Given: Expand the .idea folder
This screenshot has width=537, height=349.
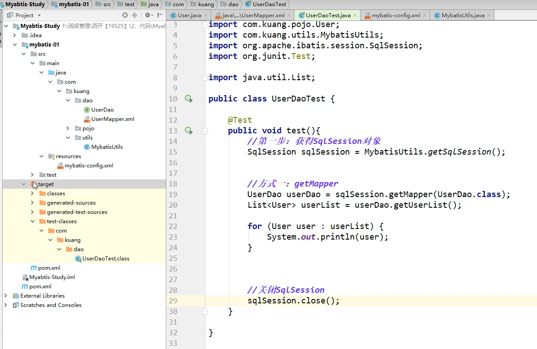Looking at the screenshot, I should 15,35.
